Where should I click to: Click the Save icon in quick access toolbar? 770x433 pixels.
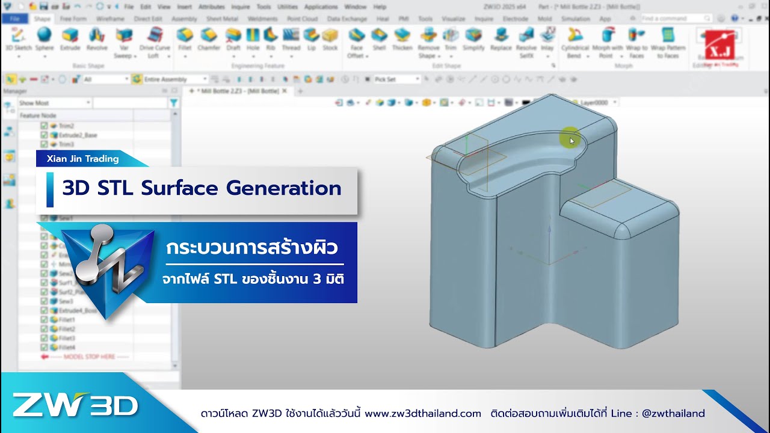[45, 7]
